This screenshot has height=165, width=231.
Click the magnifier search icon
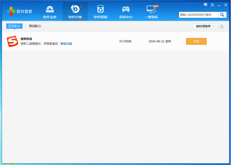222,15
